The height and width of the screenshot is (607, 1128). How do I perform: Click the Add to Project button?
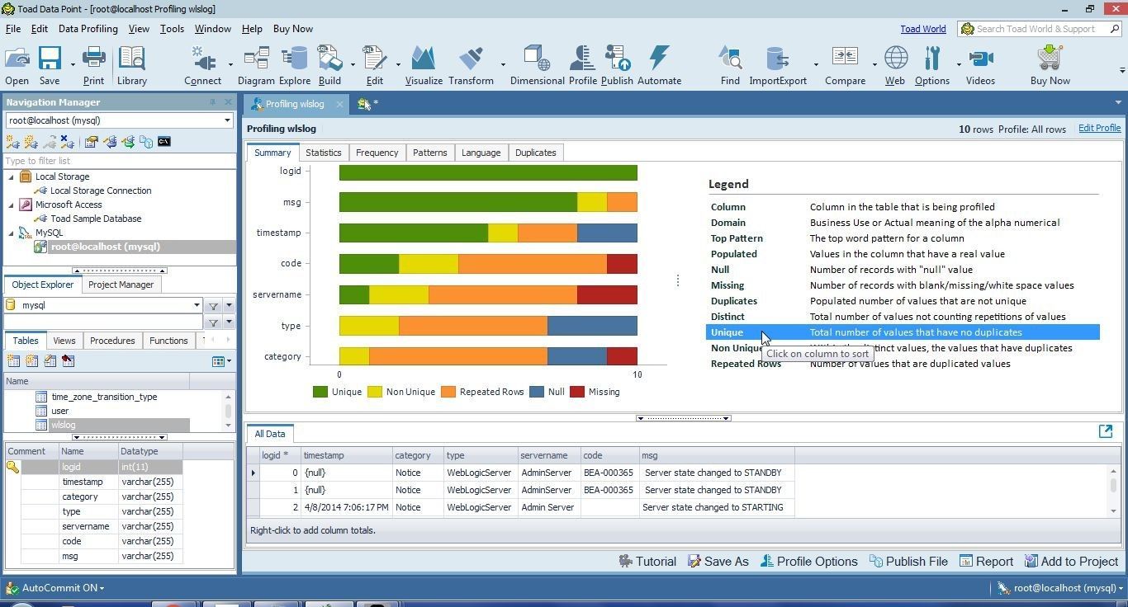1071,562
